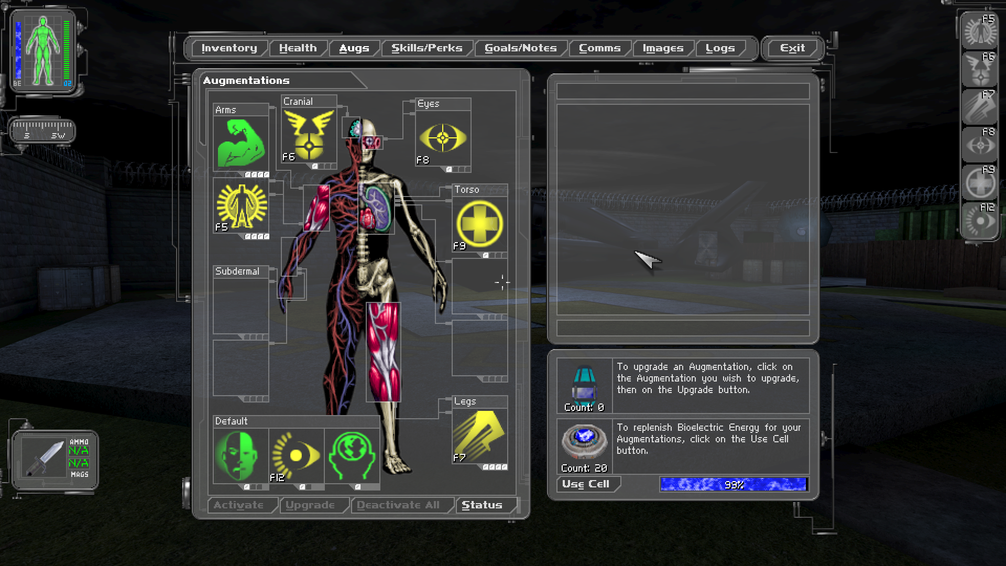Click the 'Augmentations' panel title
Screen dimensions: 1006x566
tap(246, 81)
